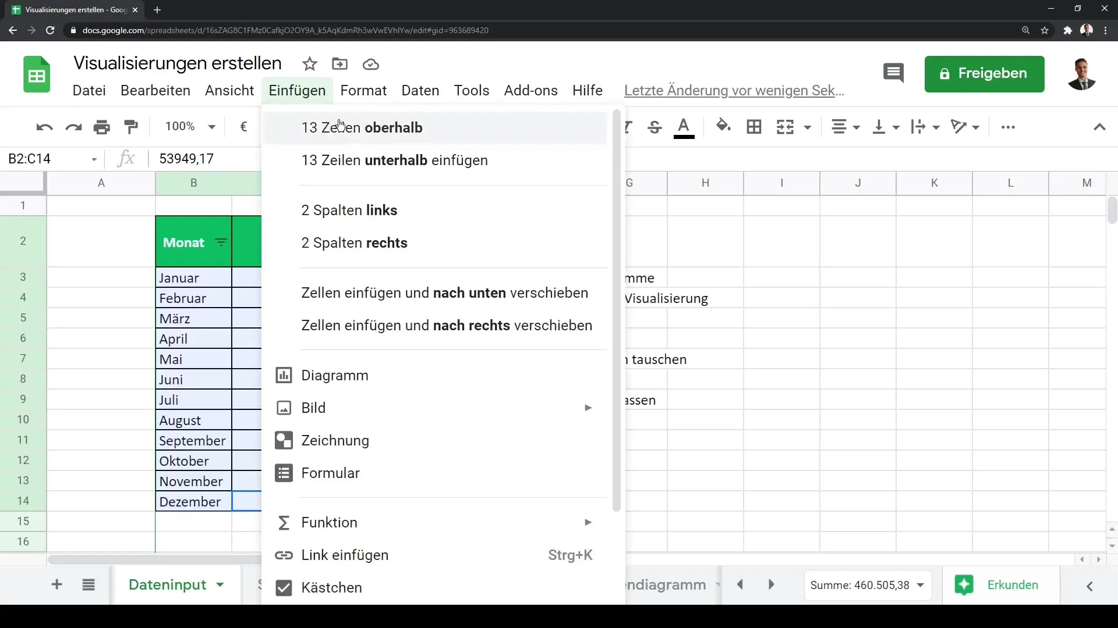The image size is (1118, 628).
Task: Toggle filter on Monat header
Action: (221, 242)
